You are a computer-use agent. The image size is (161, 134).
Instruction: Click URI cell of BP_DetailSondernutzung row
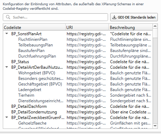click(86, 112)
